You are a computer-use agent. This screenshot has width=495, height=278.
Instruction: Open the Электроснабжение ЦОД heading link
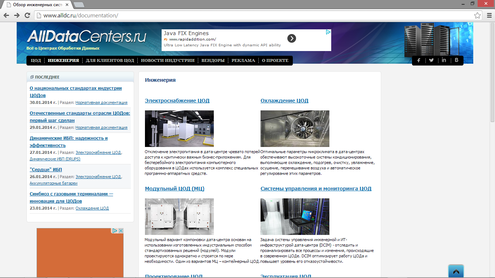pyautogui.click(x=177, y=101)
